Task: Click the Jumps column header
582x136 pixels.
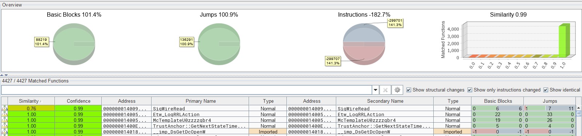Action: point(550,101)
